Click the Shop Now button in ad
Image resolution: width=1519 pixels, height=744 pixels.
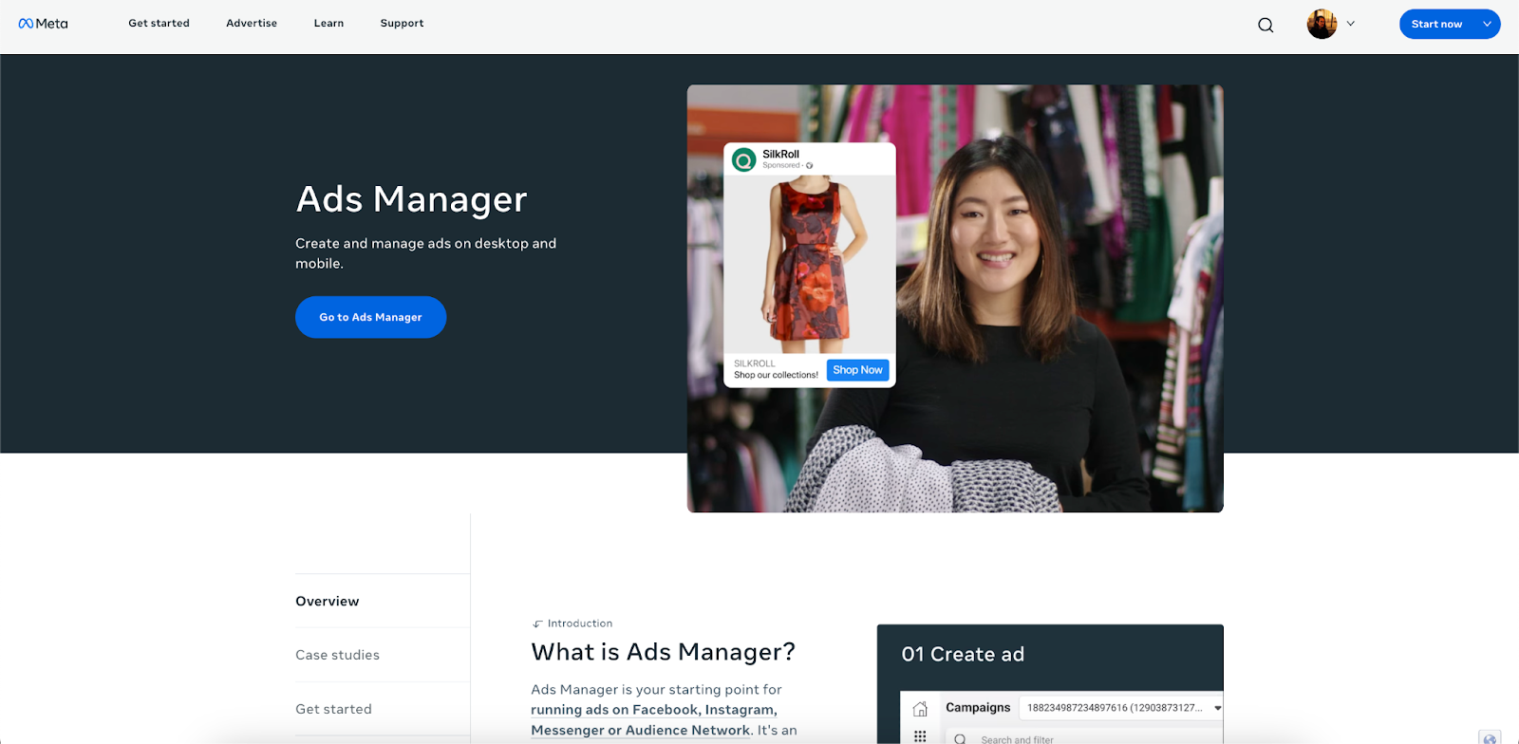point(857,370)
